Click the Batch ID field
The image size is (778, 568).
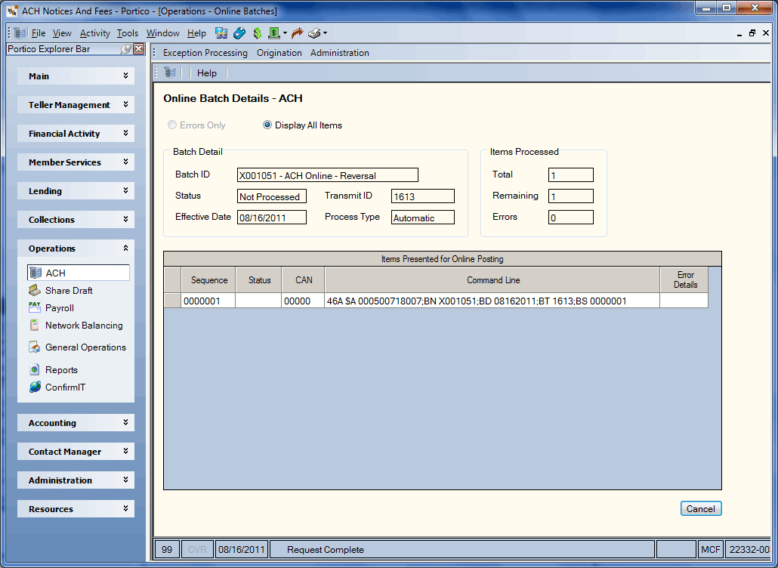pos(328,175)
